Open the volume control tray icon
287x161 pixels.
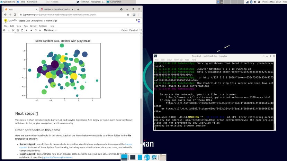255,2
